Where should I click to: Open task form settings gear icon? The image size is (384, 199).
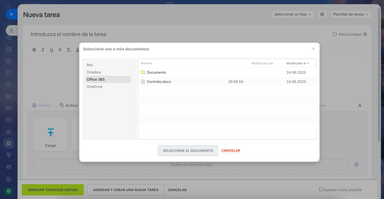(322, 14)
